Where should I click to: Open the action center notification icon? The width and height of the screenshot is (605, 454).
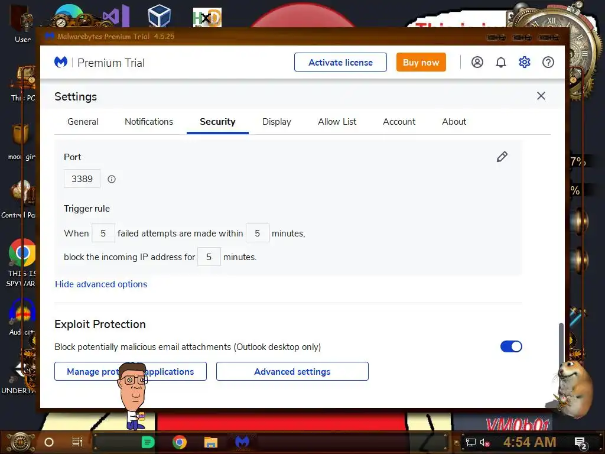click(580, 443)
